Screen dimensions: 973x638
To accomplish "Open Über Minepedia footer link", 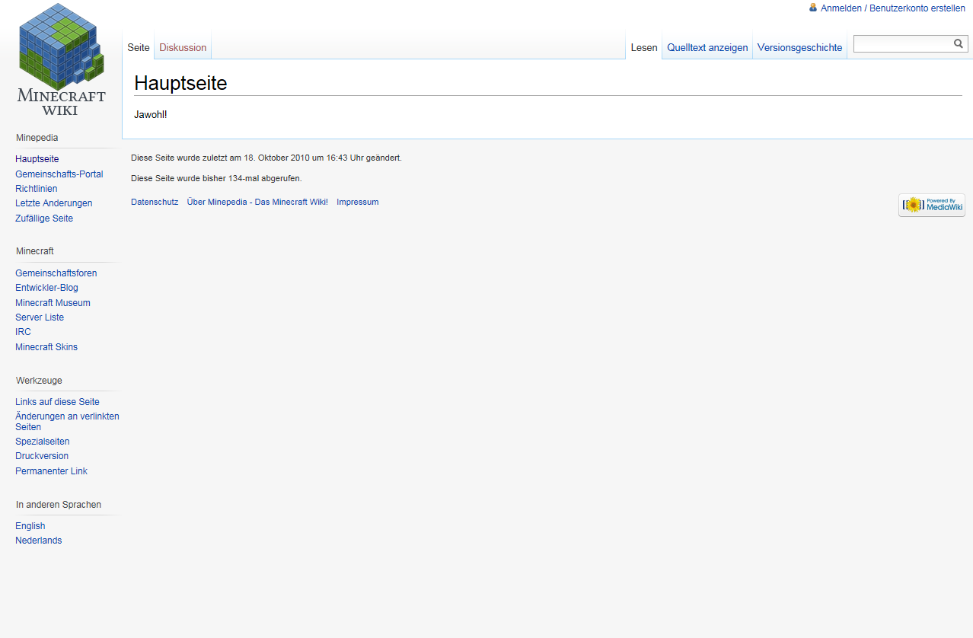I will pos(257,202).
